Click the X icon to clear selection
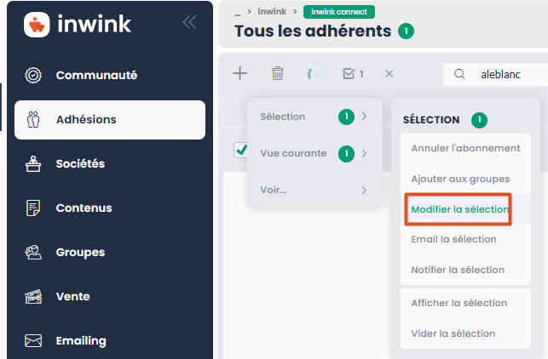The height and width of the screenshot is (359, 548). click(389, 74)
